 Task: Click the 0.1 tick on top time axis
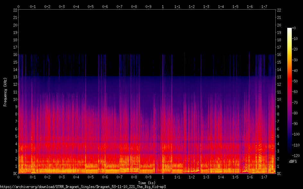coord(33,6)
